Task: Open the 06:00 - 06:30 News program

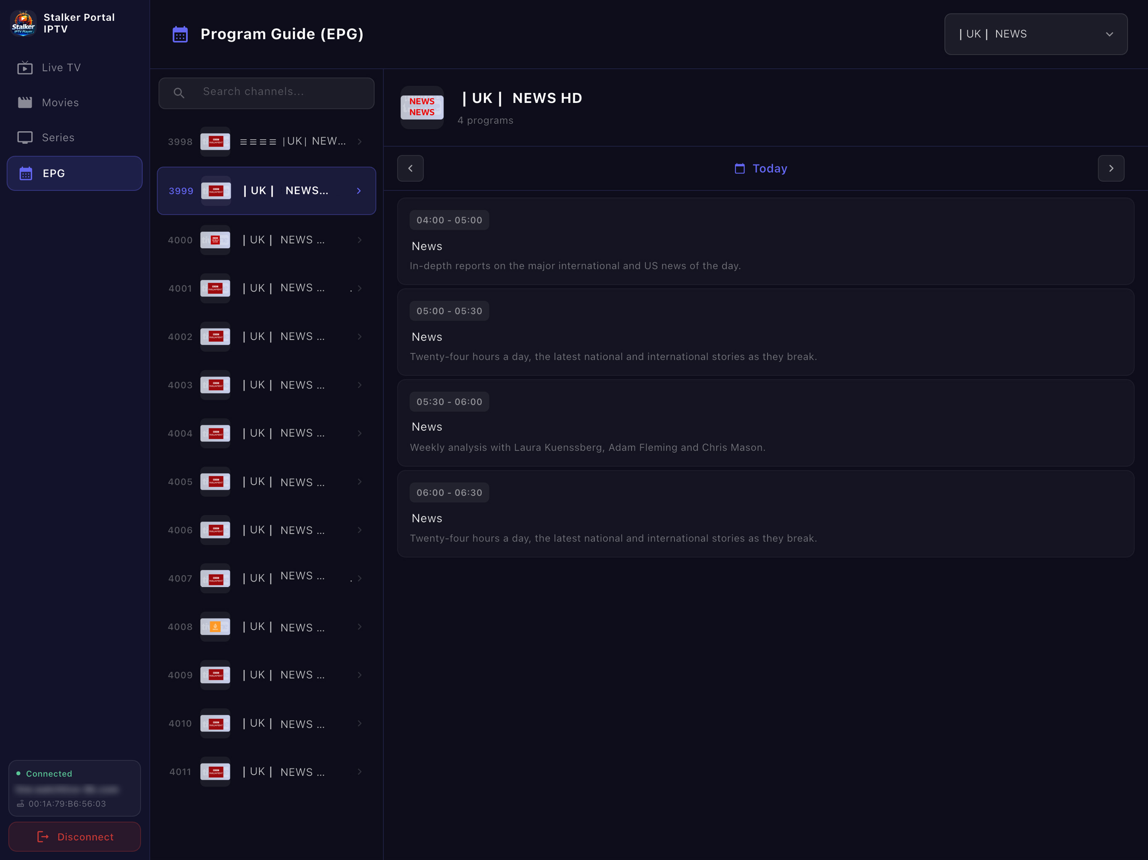Action: coord(766,514)
